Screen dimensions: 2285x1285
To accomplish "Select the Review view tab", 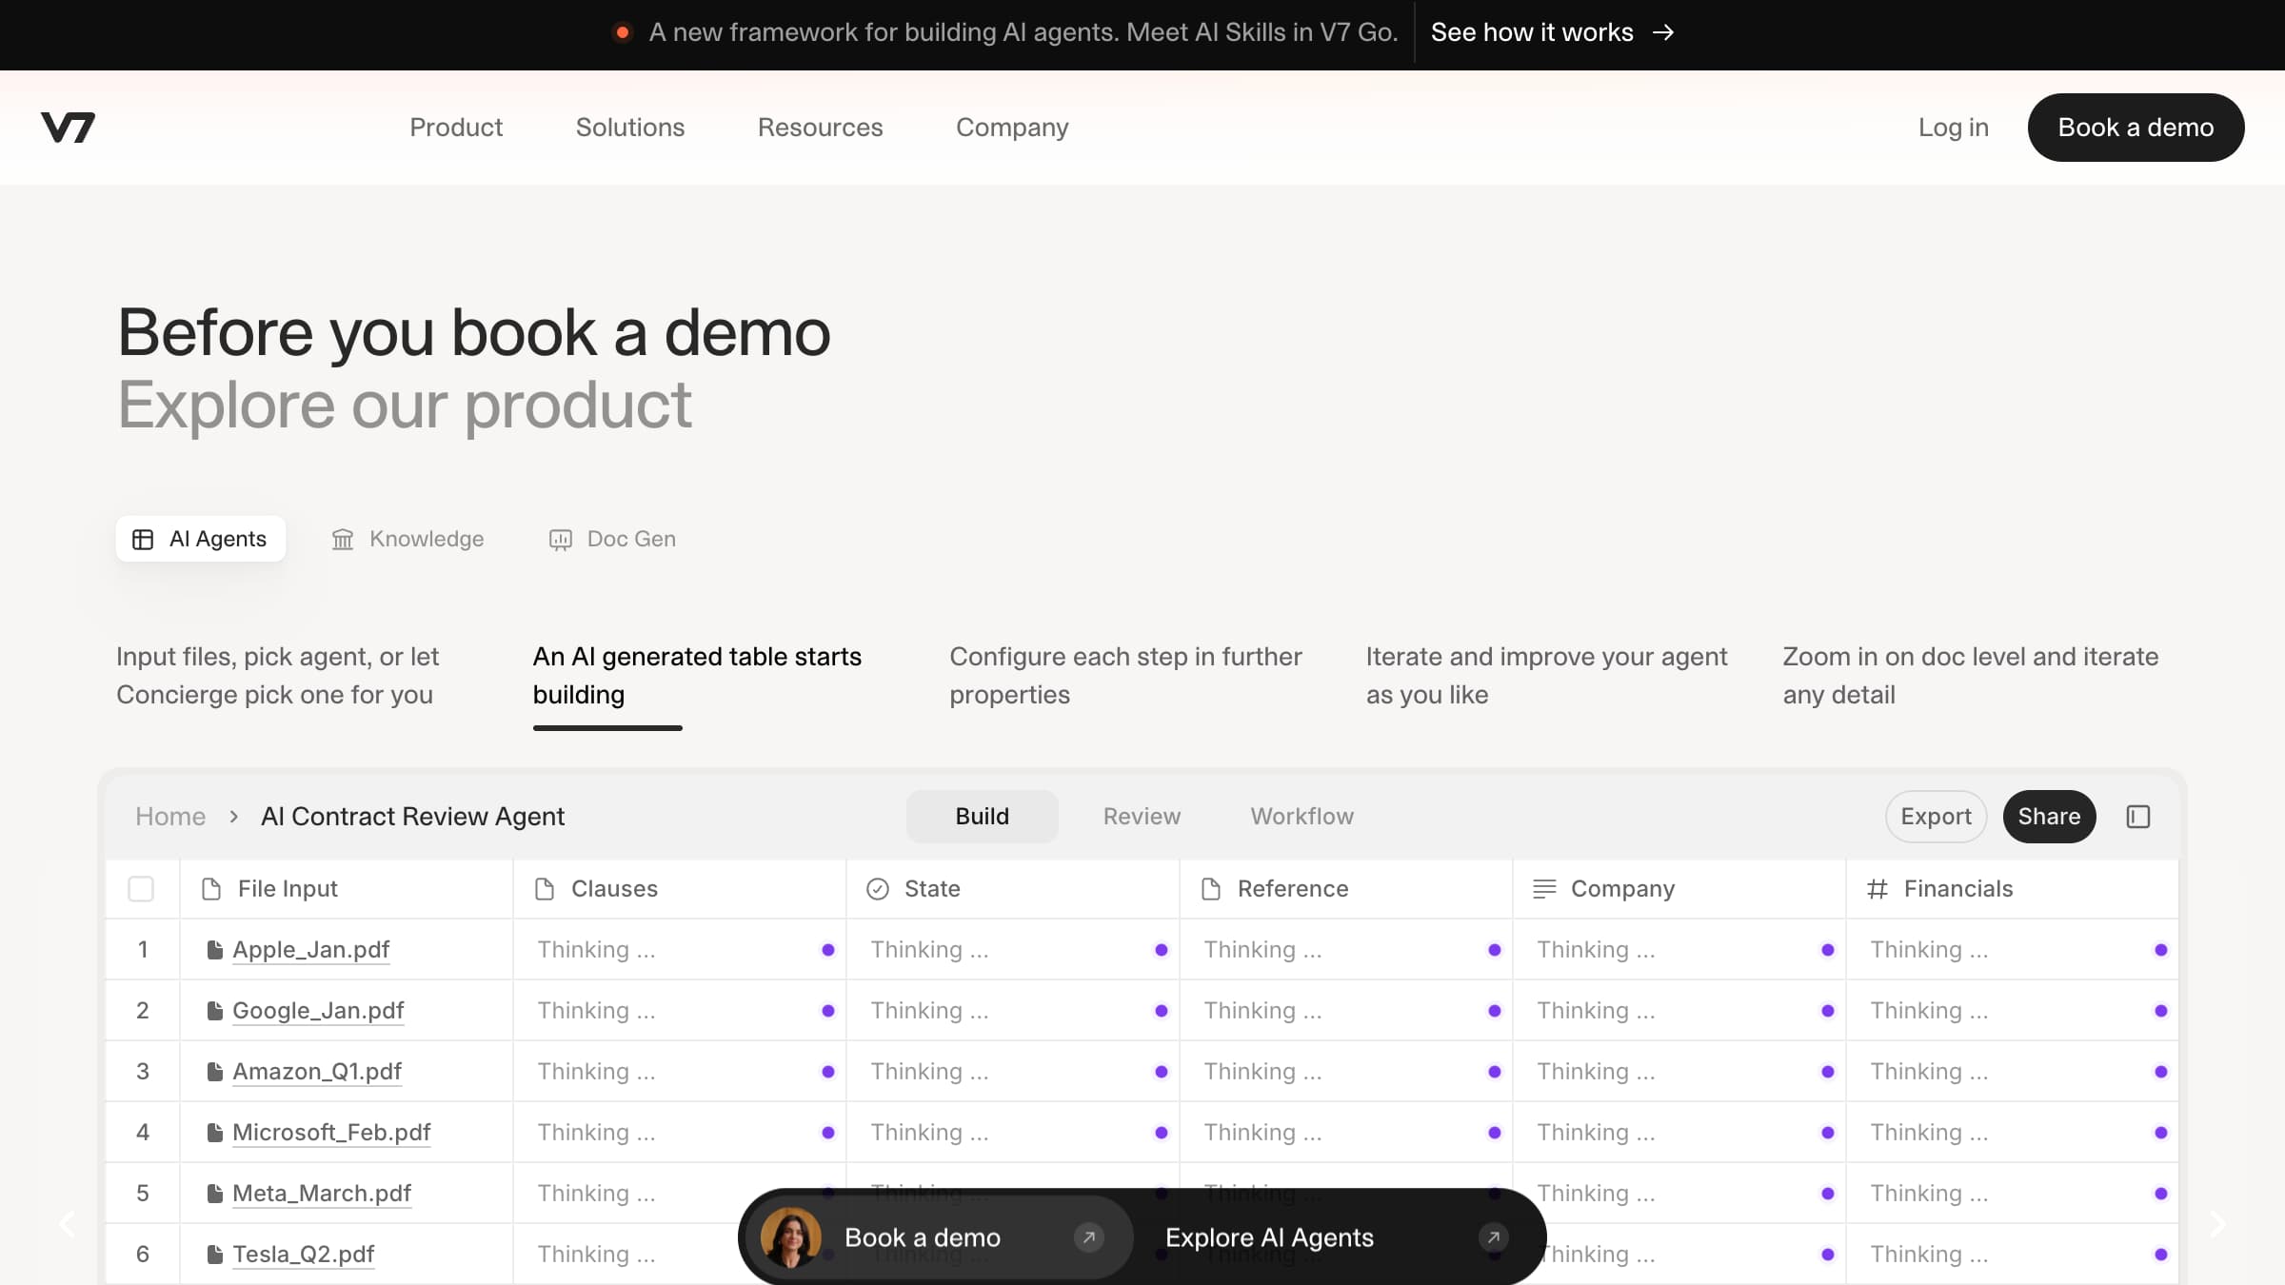I will tap(1141, 817).
